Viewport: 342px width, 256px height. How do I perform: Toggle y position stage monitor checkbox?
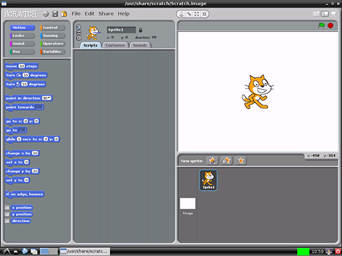pyautogui.click(x=7, y=214)
